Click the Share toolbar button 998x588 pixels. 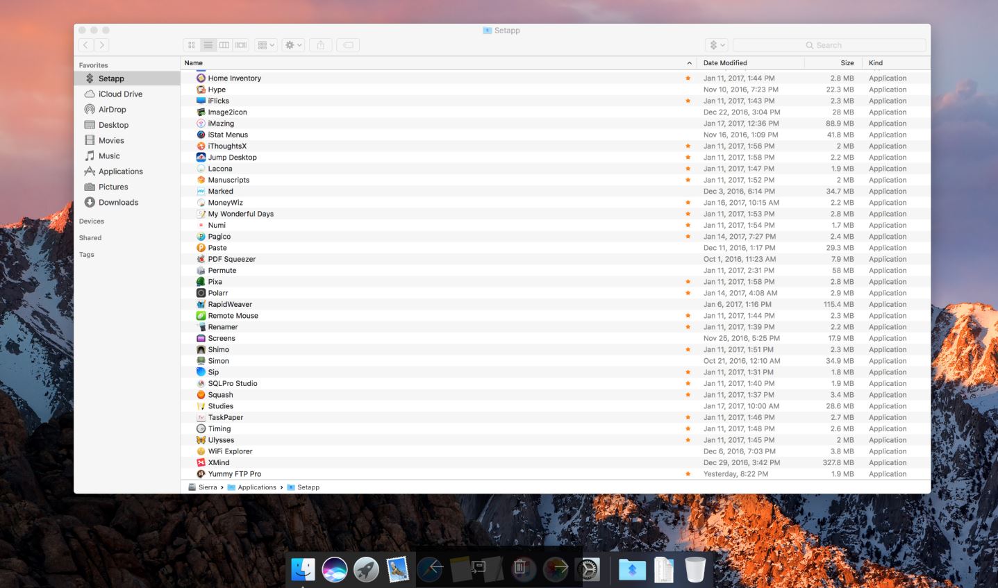tap(321, 45)
